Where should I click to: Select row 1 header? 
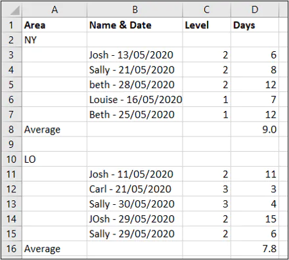(12, 25)
